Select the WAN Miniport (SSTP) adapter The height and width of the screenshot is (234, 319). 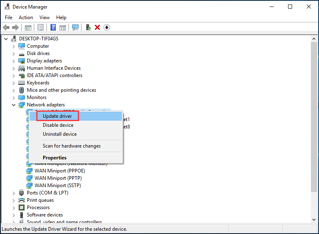[x=57, y=185]
